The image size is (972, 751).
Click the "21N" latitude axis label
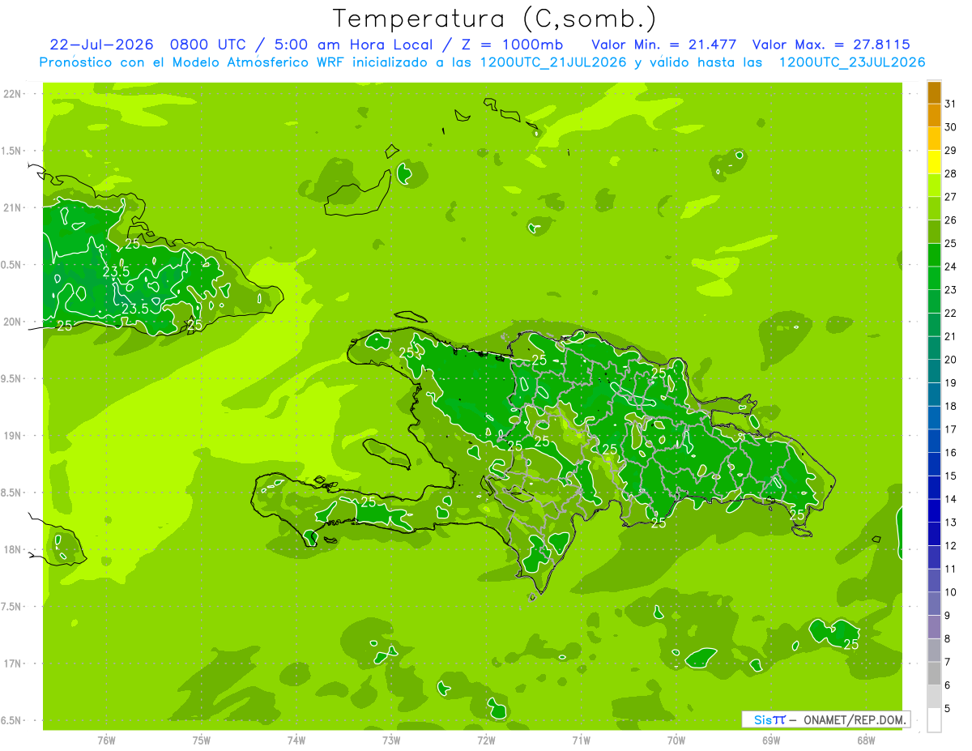(12, 207)
